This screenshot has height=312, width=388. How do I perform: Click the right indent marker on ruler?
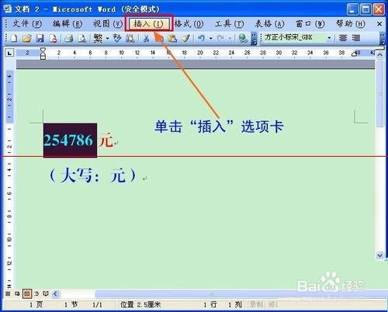[354, 54]
